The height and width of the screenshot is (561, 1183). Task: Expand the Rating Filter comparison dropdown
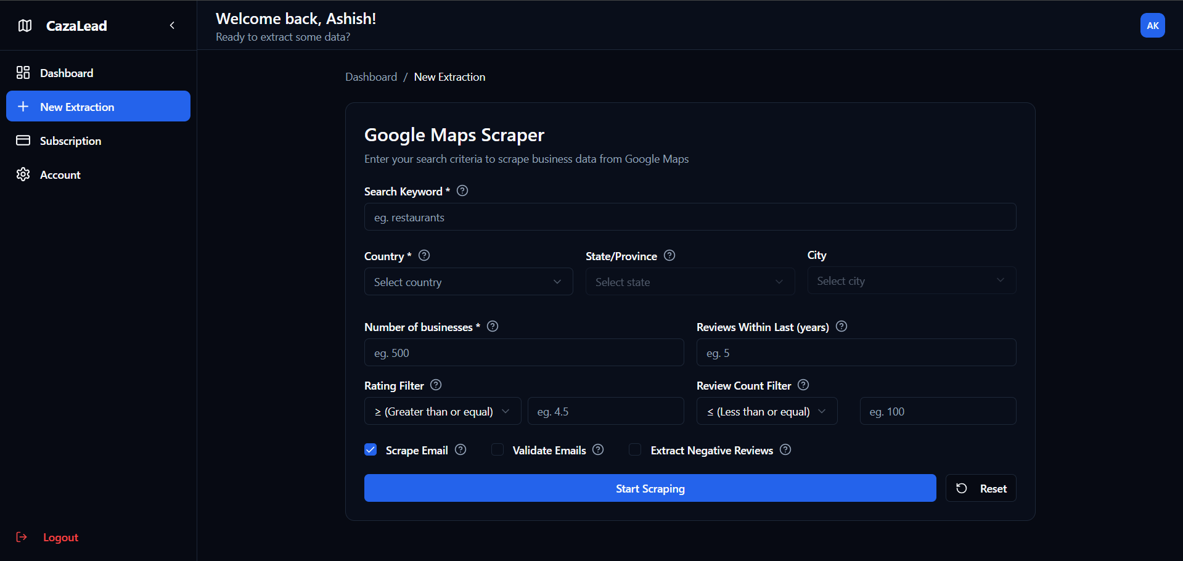tap(442, 411)
